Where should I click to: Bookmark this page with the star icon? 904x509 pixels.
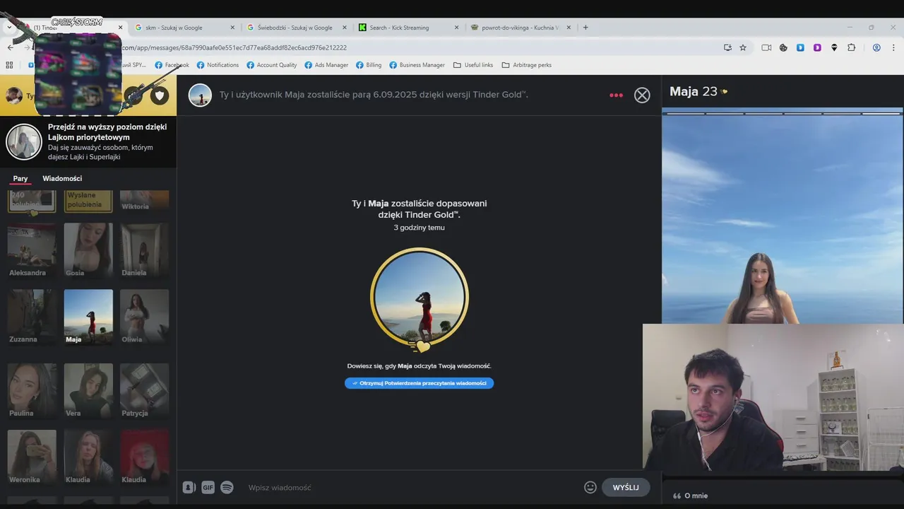coord(743,47)
